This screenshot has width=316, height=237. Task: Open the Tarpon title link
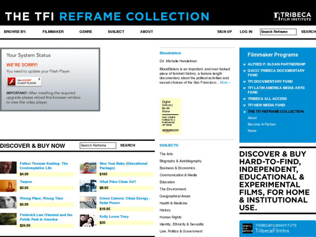pos(26,182)
